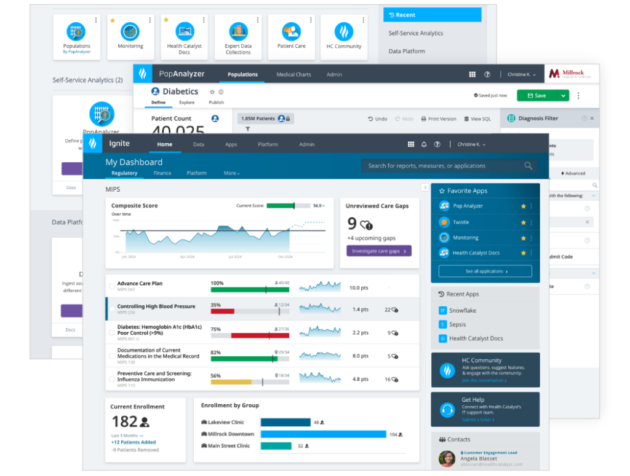
Task: Click the PopAnalyzer flame logo
Action: 143,74
